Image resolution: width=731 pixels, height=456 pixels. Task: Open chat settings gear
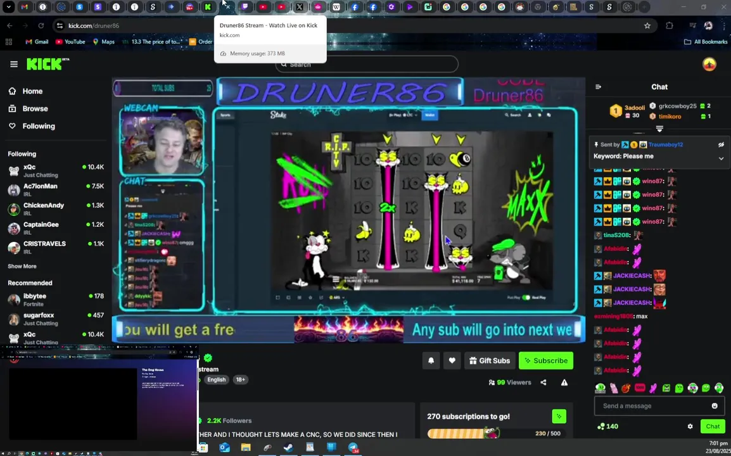point(690,426)
